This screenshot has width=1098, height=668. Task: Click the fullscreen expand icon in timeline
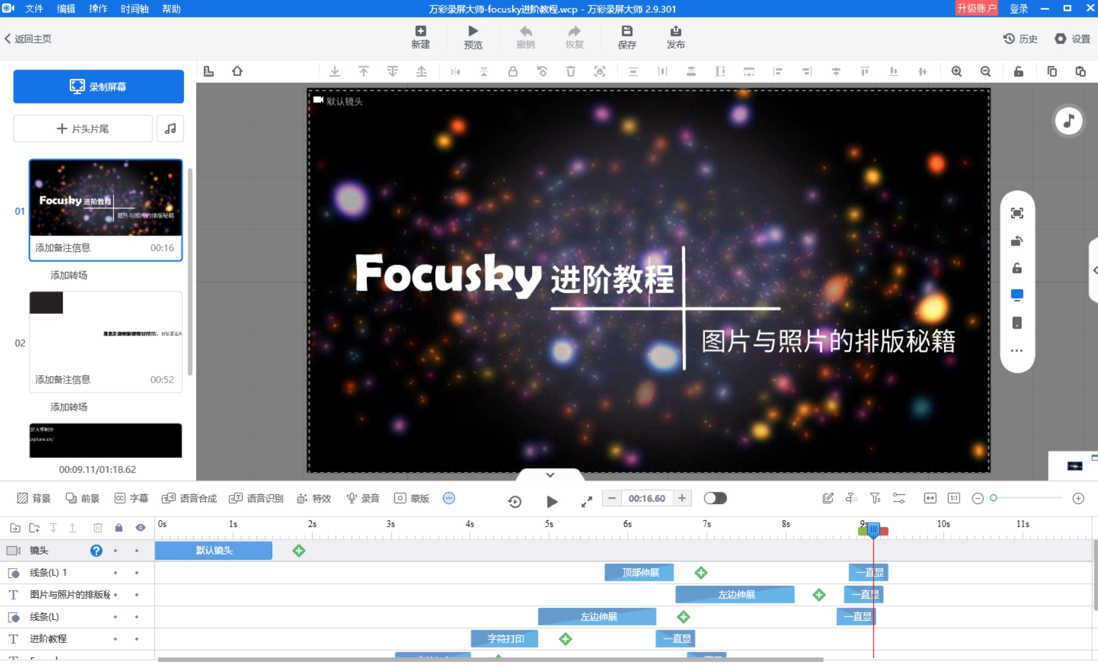tap(587, 502)
